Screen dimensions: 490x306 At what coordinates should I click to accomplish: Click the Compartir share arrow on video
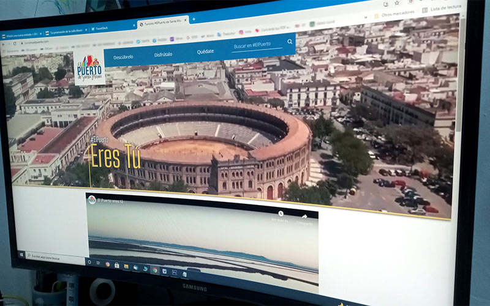pyautogui.click(x=304, y=217)
